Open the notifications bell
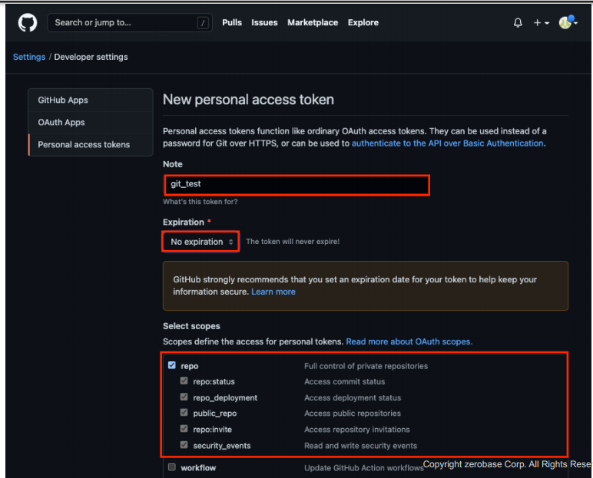Viewport: 593px width, 478px height. (x=518, y=23)
